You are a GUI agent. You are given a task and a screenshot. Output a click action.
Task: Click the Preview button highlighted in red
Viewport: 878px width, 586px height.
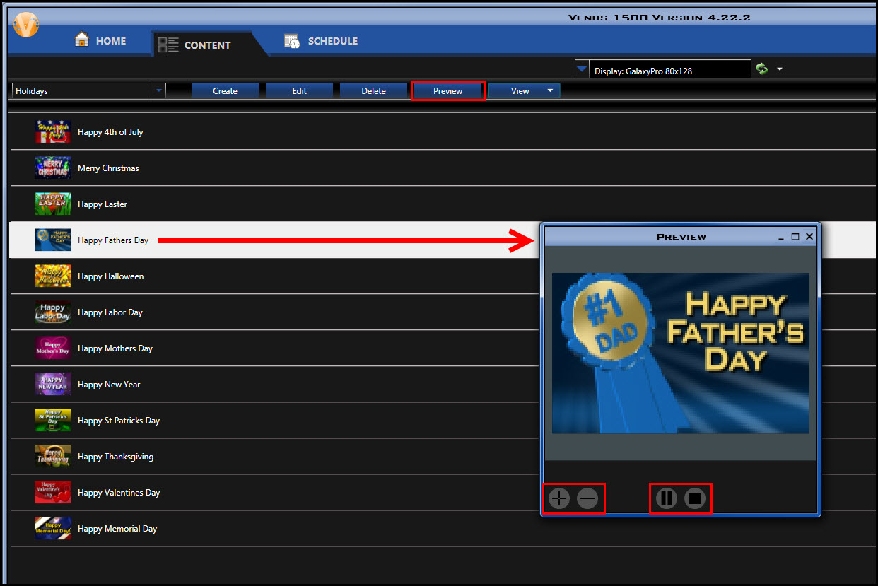447,90
